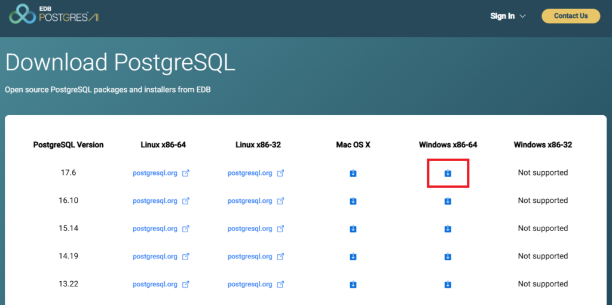Click the Windows x86-32 column header

[x=543, y=145]
